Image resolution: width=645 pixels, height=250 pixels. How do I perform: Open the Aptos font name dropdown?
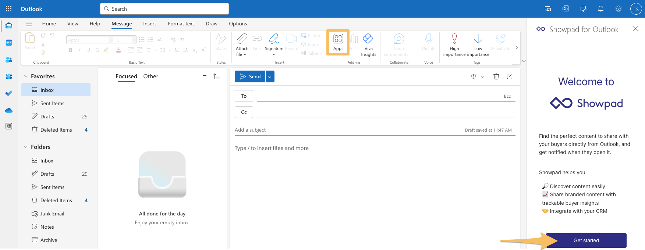(110, 40)
